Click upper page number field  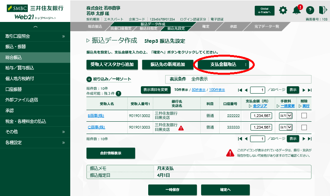tap(257, 90)
